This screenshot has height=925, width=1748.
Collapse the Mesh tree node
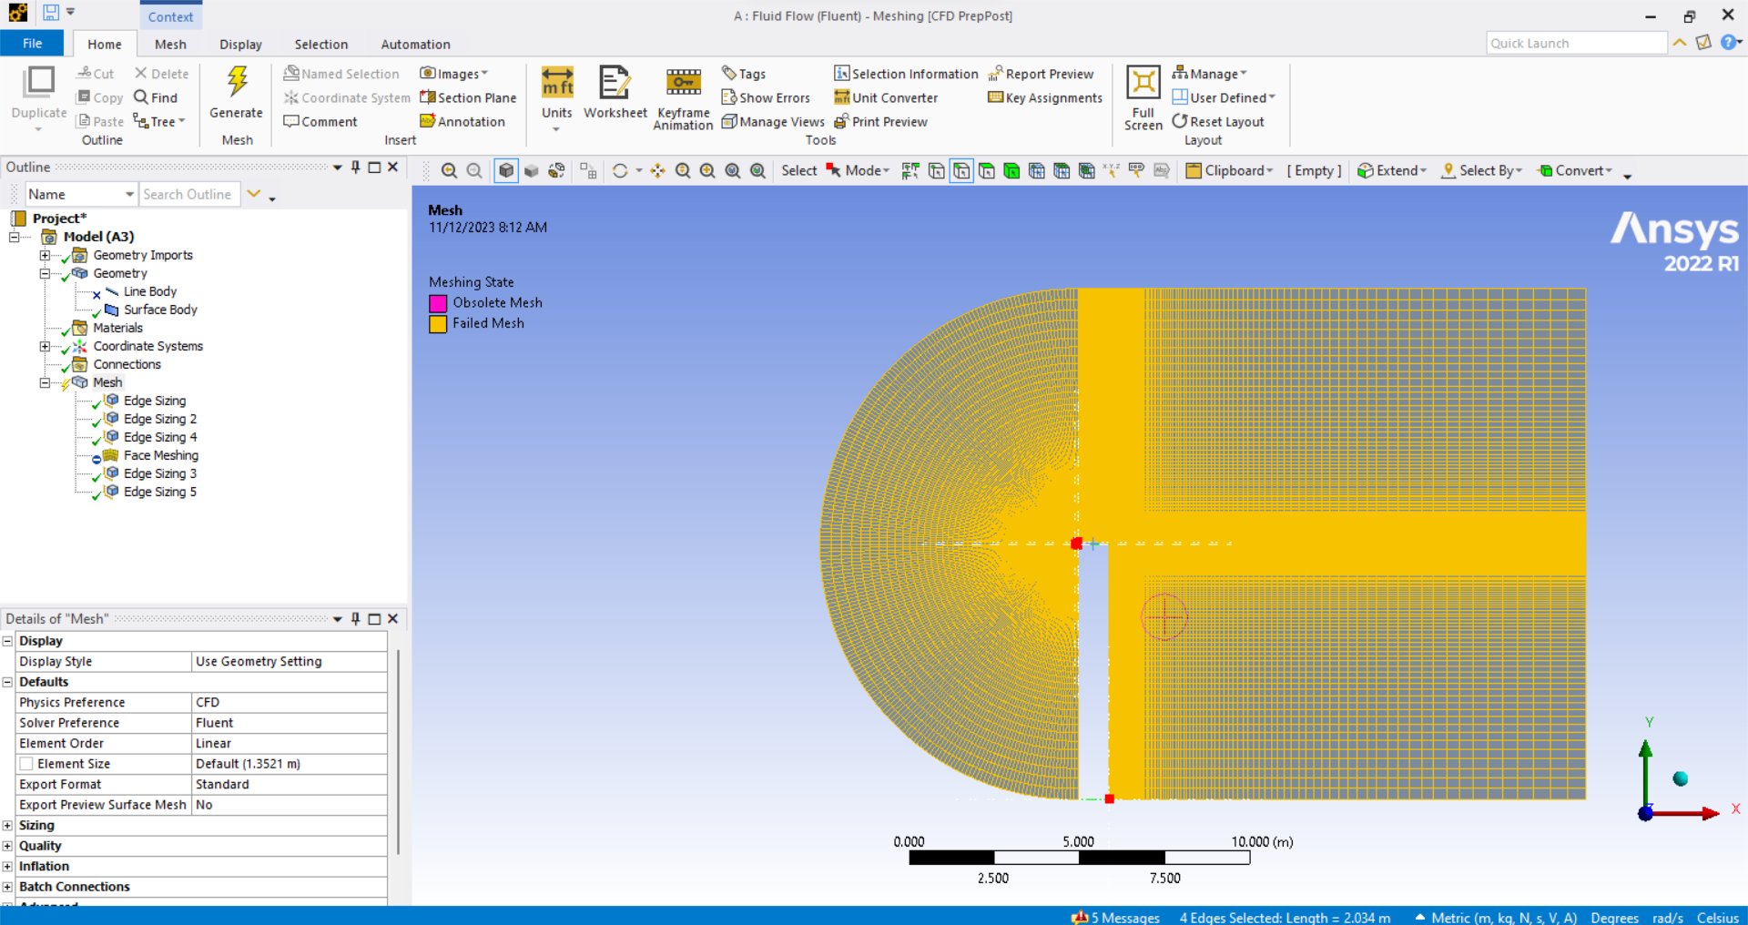tap(44, 383)
